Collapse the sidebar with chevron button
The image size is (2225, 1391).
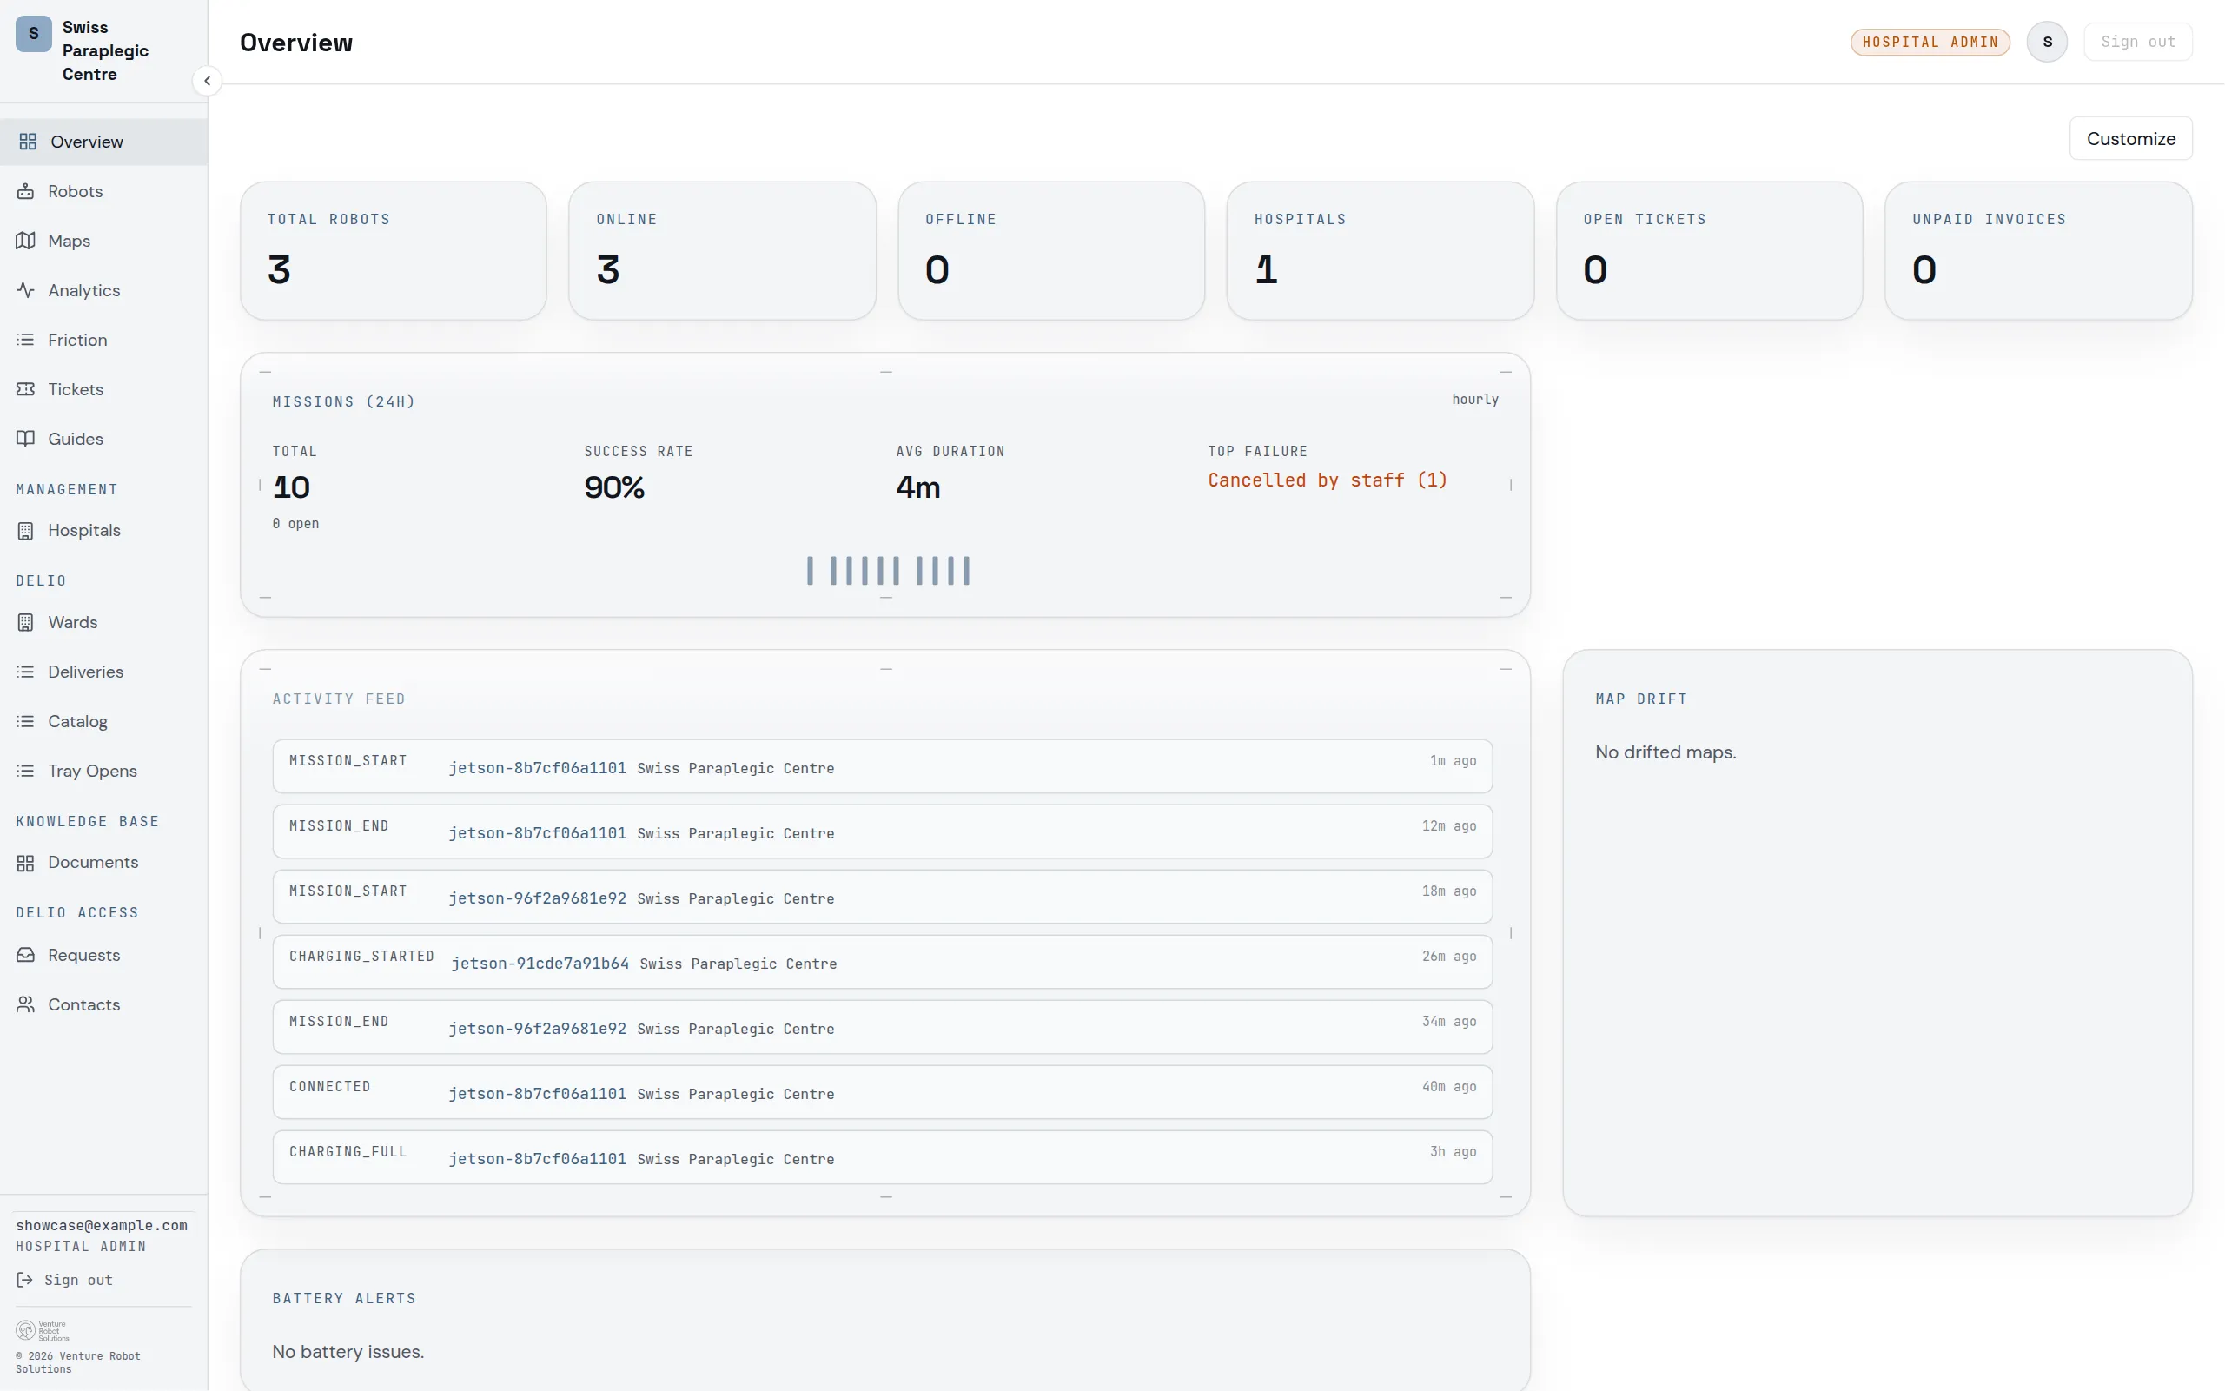tap(207, 81)
